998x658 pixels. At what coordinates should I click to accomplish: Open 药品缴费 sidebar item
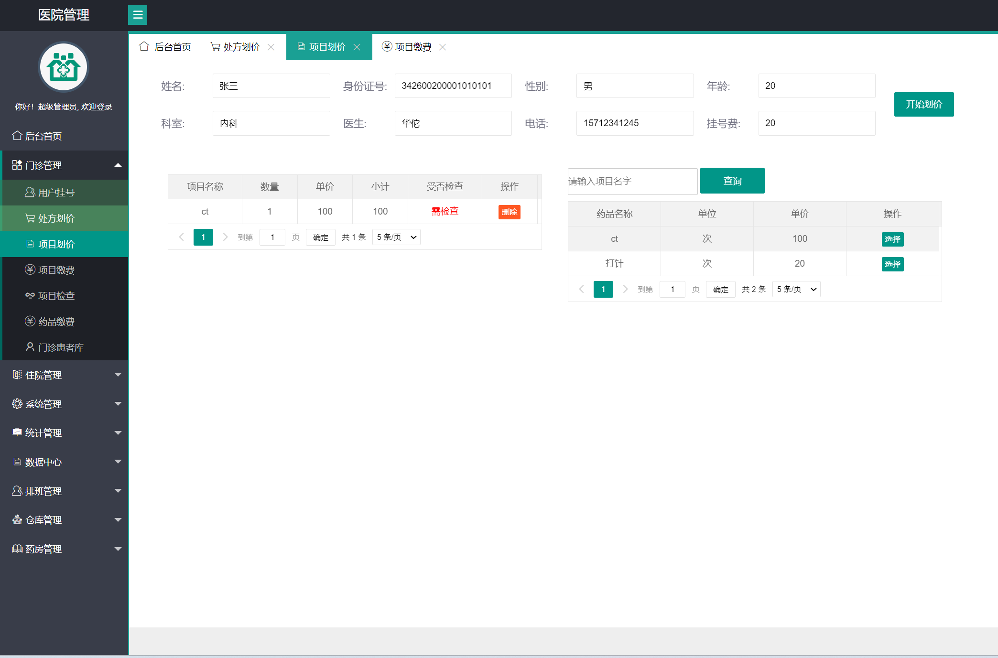point(56,322)
